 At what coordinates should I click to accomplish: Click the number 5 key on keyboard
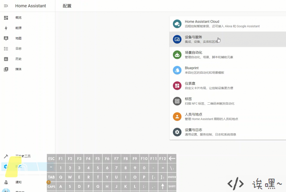97,168
